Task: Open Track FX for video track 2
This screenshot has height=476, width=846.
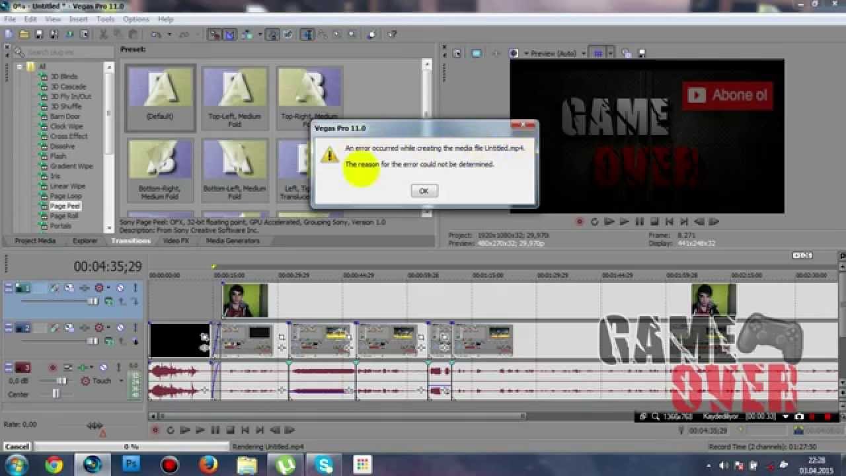Action: click(x=85, y=327)
